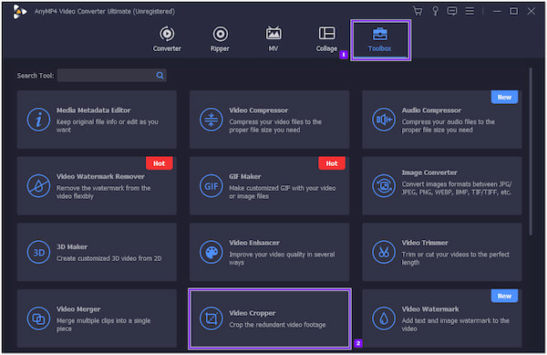547x355 pixels.
Task: Click the key register icon
Action: point(436,11)
